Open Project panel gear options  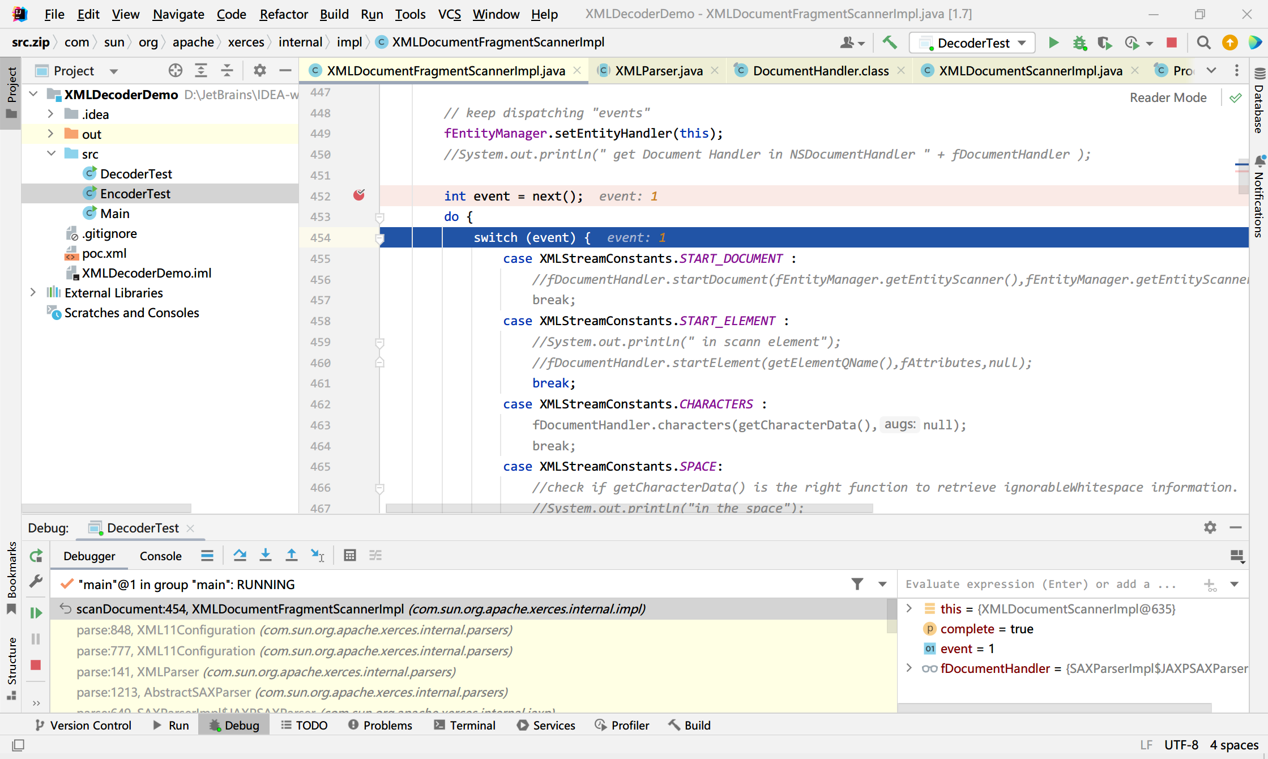click(259, 71)
